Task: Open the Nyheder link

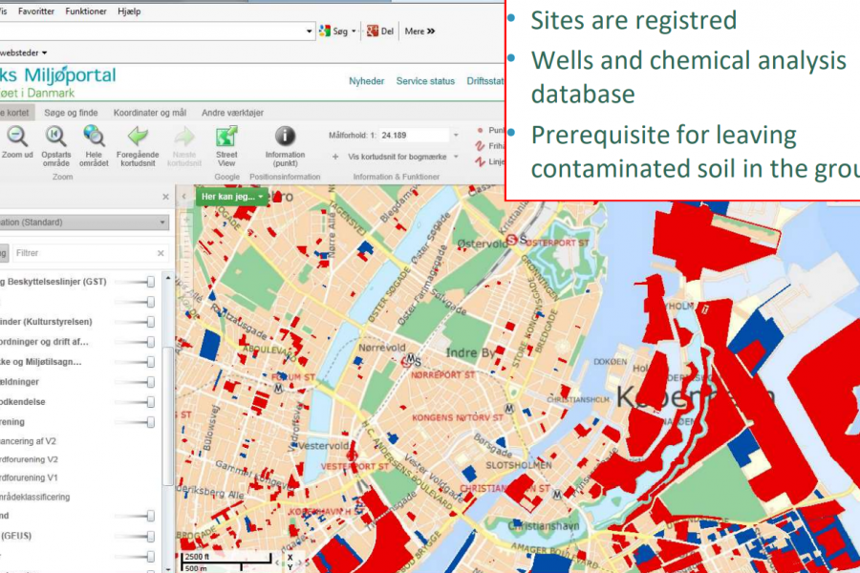Action: click(366, 81)
